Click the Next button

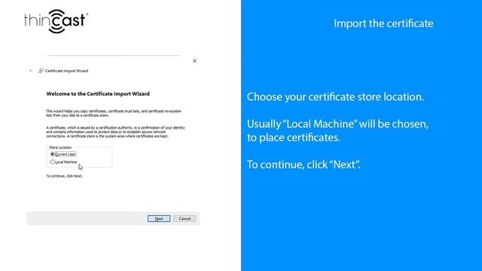[159, 218]
